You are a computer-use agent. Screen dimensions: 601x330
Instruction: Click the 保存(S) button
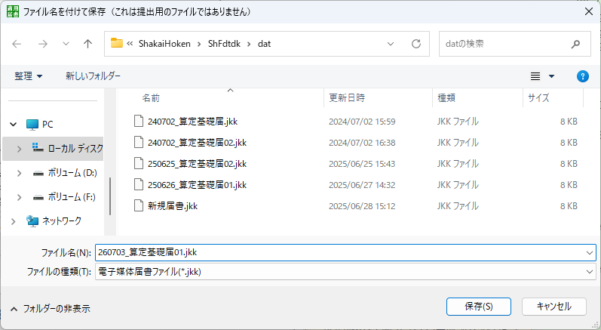point(479,307)
